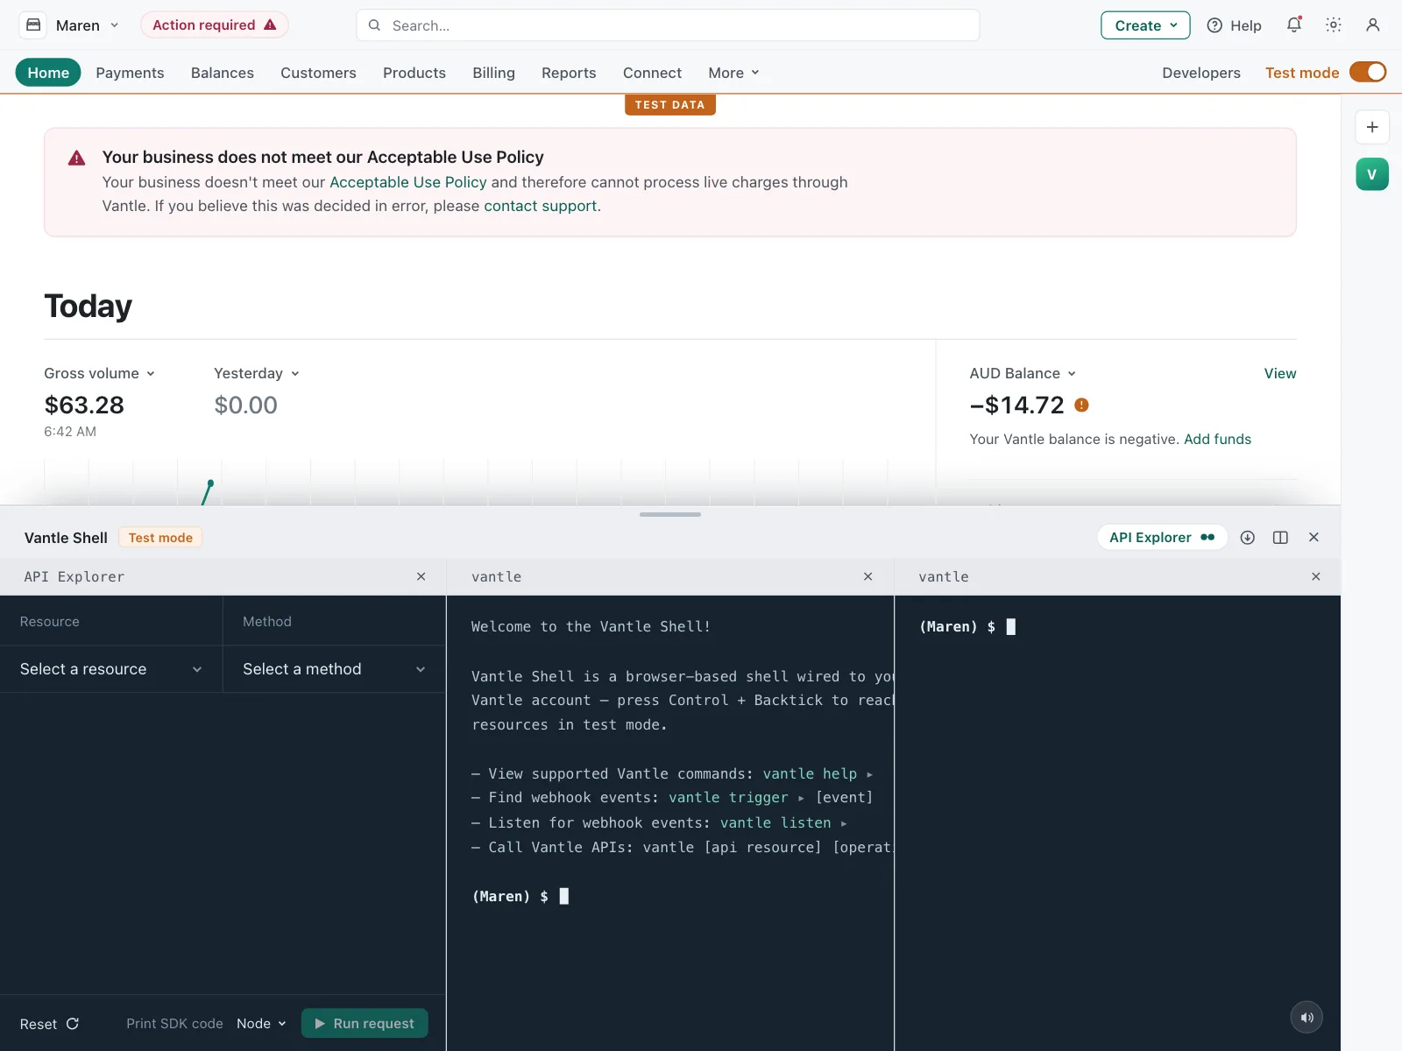Open the Create dropdown
This screenshot has width=1402, height=1051.
(1145, 25)
